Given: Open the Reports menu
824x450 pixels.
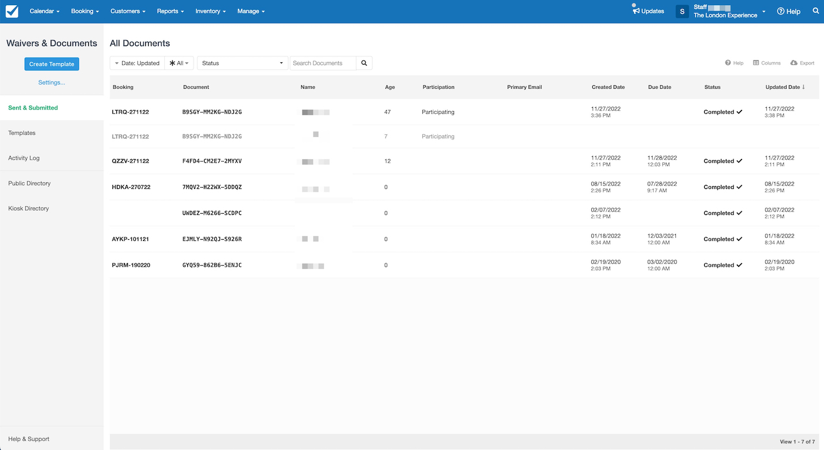Looking at the screenshot, I should [x=170, y=11].
